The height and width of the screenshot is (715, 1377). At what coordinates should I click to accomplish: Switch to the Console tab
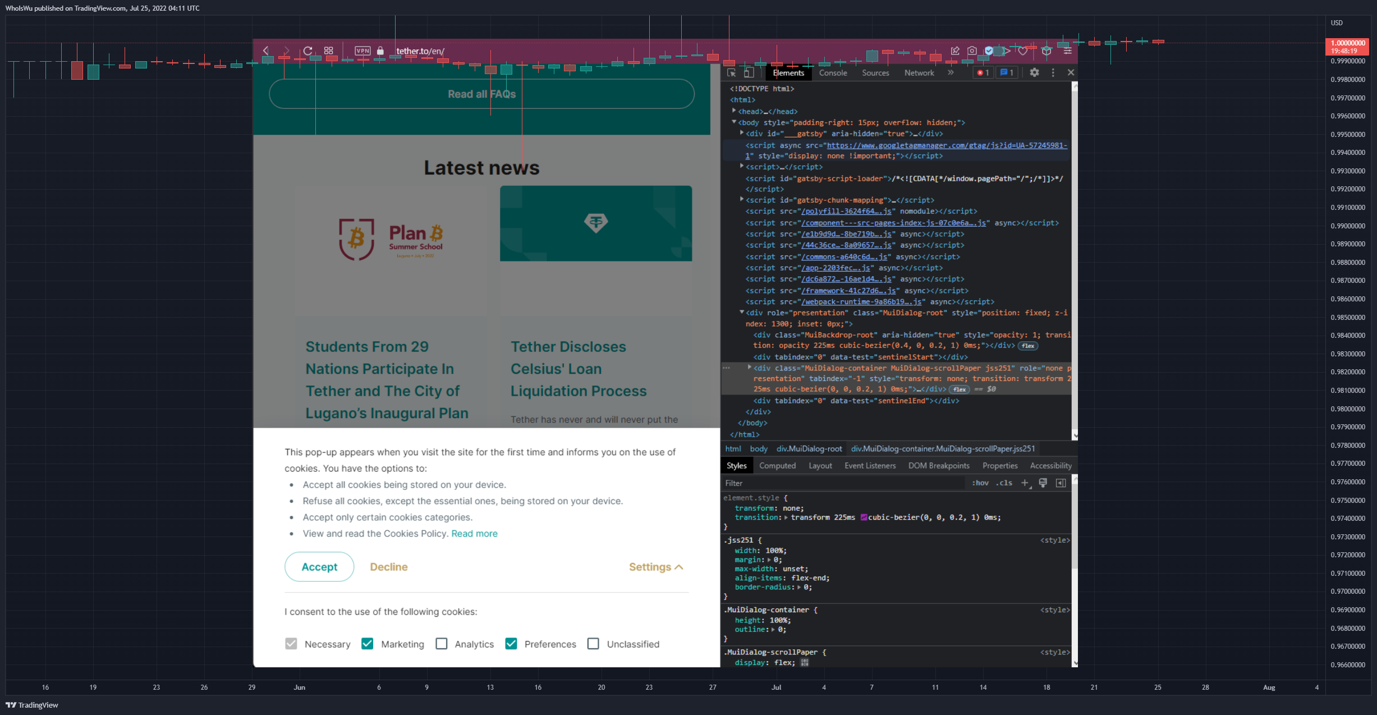pos(833,73)
